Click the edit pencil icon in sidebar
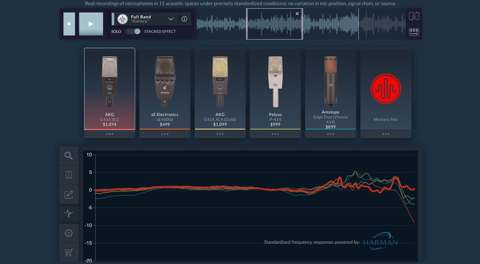The width and height of the screenshot is (480, 264). (69, 194)
